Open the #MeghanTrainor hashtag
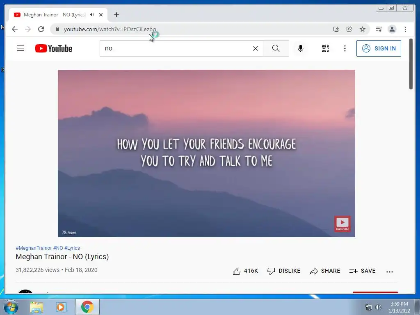The width and height of the screenshot is (420, 315). click(x=34, y=248)
